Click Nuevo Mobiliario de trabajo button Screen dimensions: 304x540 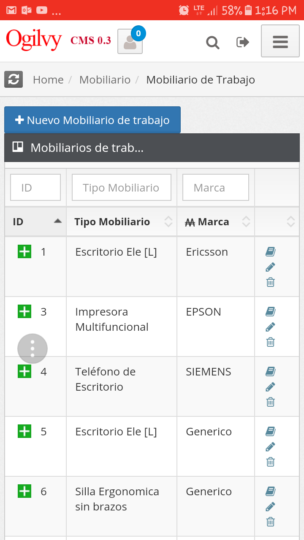[x=92, y=120]
